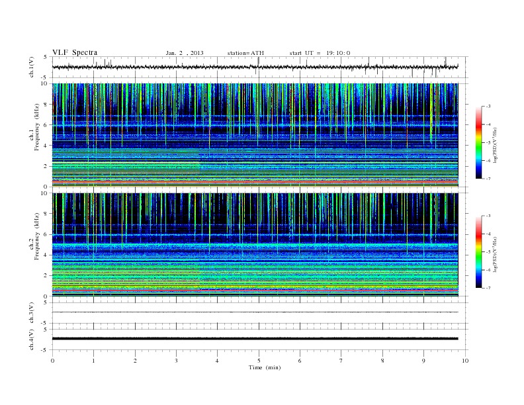The image size is (524, 405).
Task: Click time-axis tick label '9'
Action: (423, 361)
